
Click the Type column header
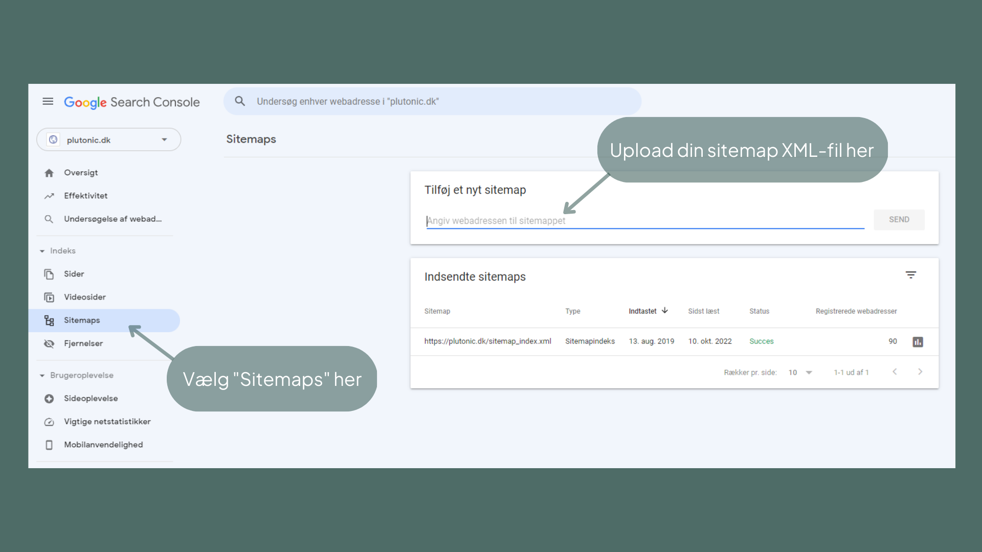tap(572, 311)
